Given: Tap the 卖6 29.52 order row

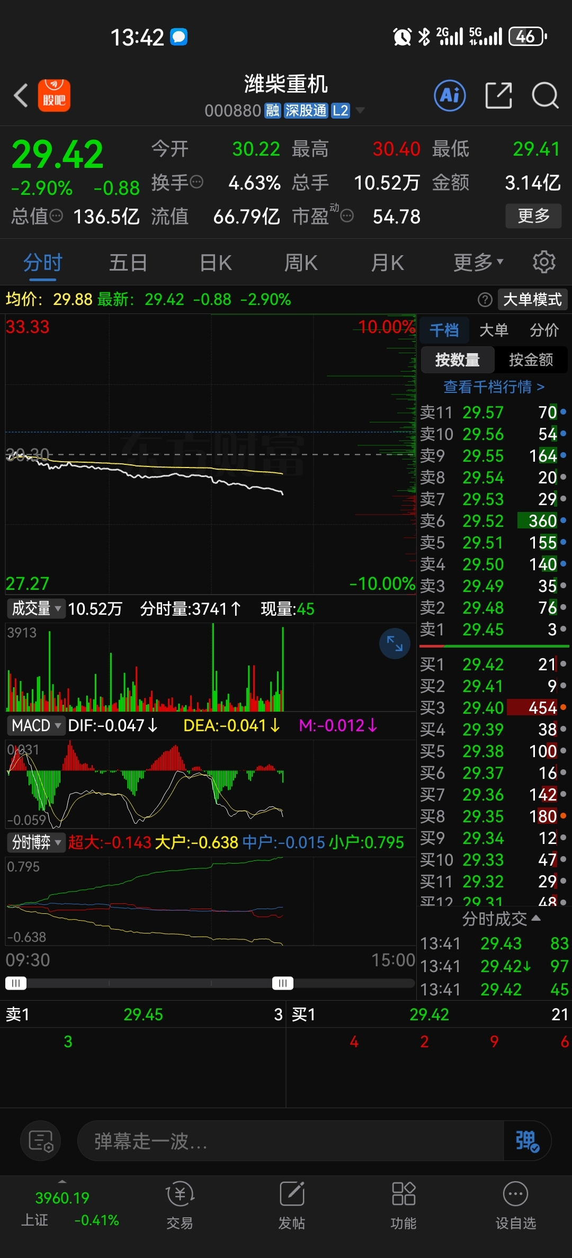Looking at the screenshot, I should pos(494,520).
